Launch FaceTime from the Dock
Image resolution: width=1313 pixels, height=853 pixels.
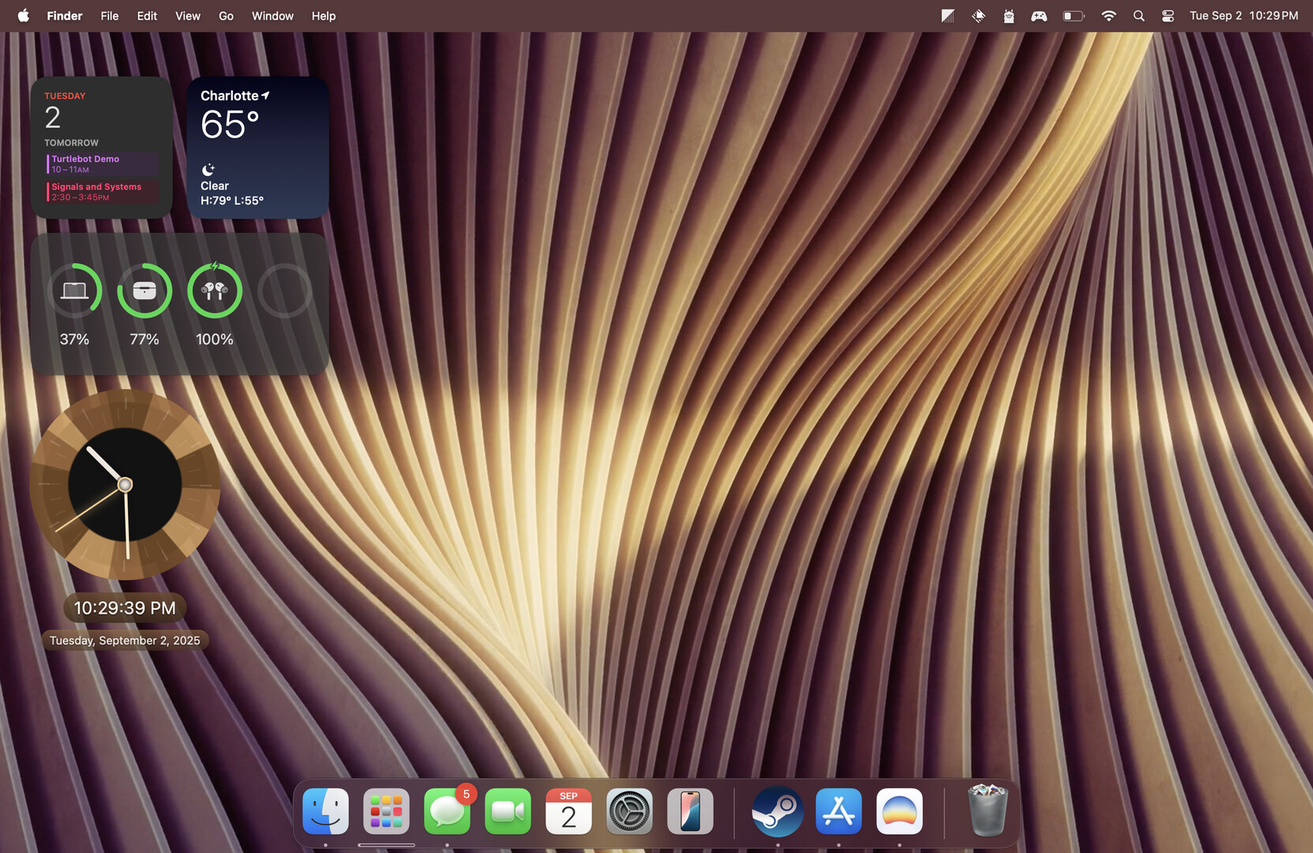[508, 811]
